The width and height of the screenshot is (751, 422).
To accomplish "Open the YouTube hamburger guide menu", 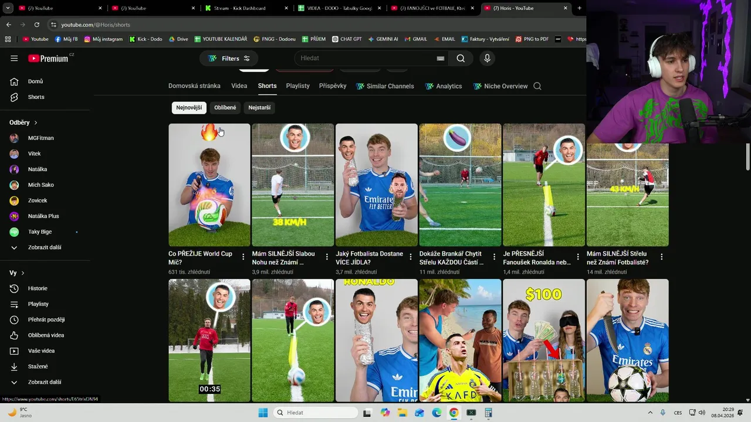I will pos(14,58).
